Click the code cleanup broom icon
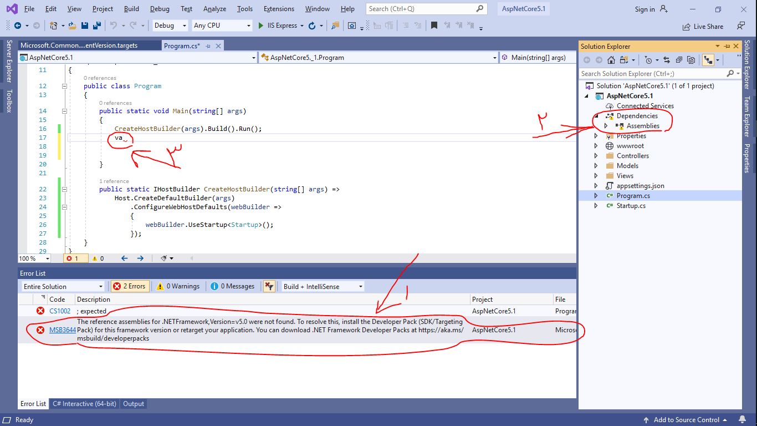The image size is (757, 426). click(x=164, y=258)
